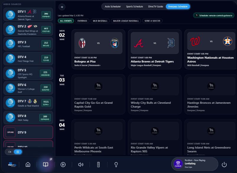Collapse the schedule panel with left chevron
This screenshot has height=173, width=237.
pos(62,6)
